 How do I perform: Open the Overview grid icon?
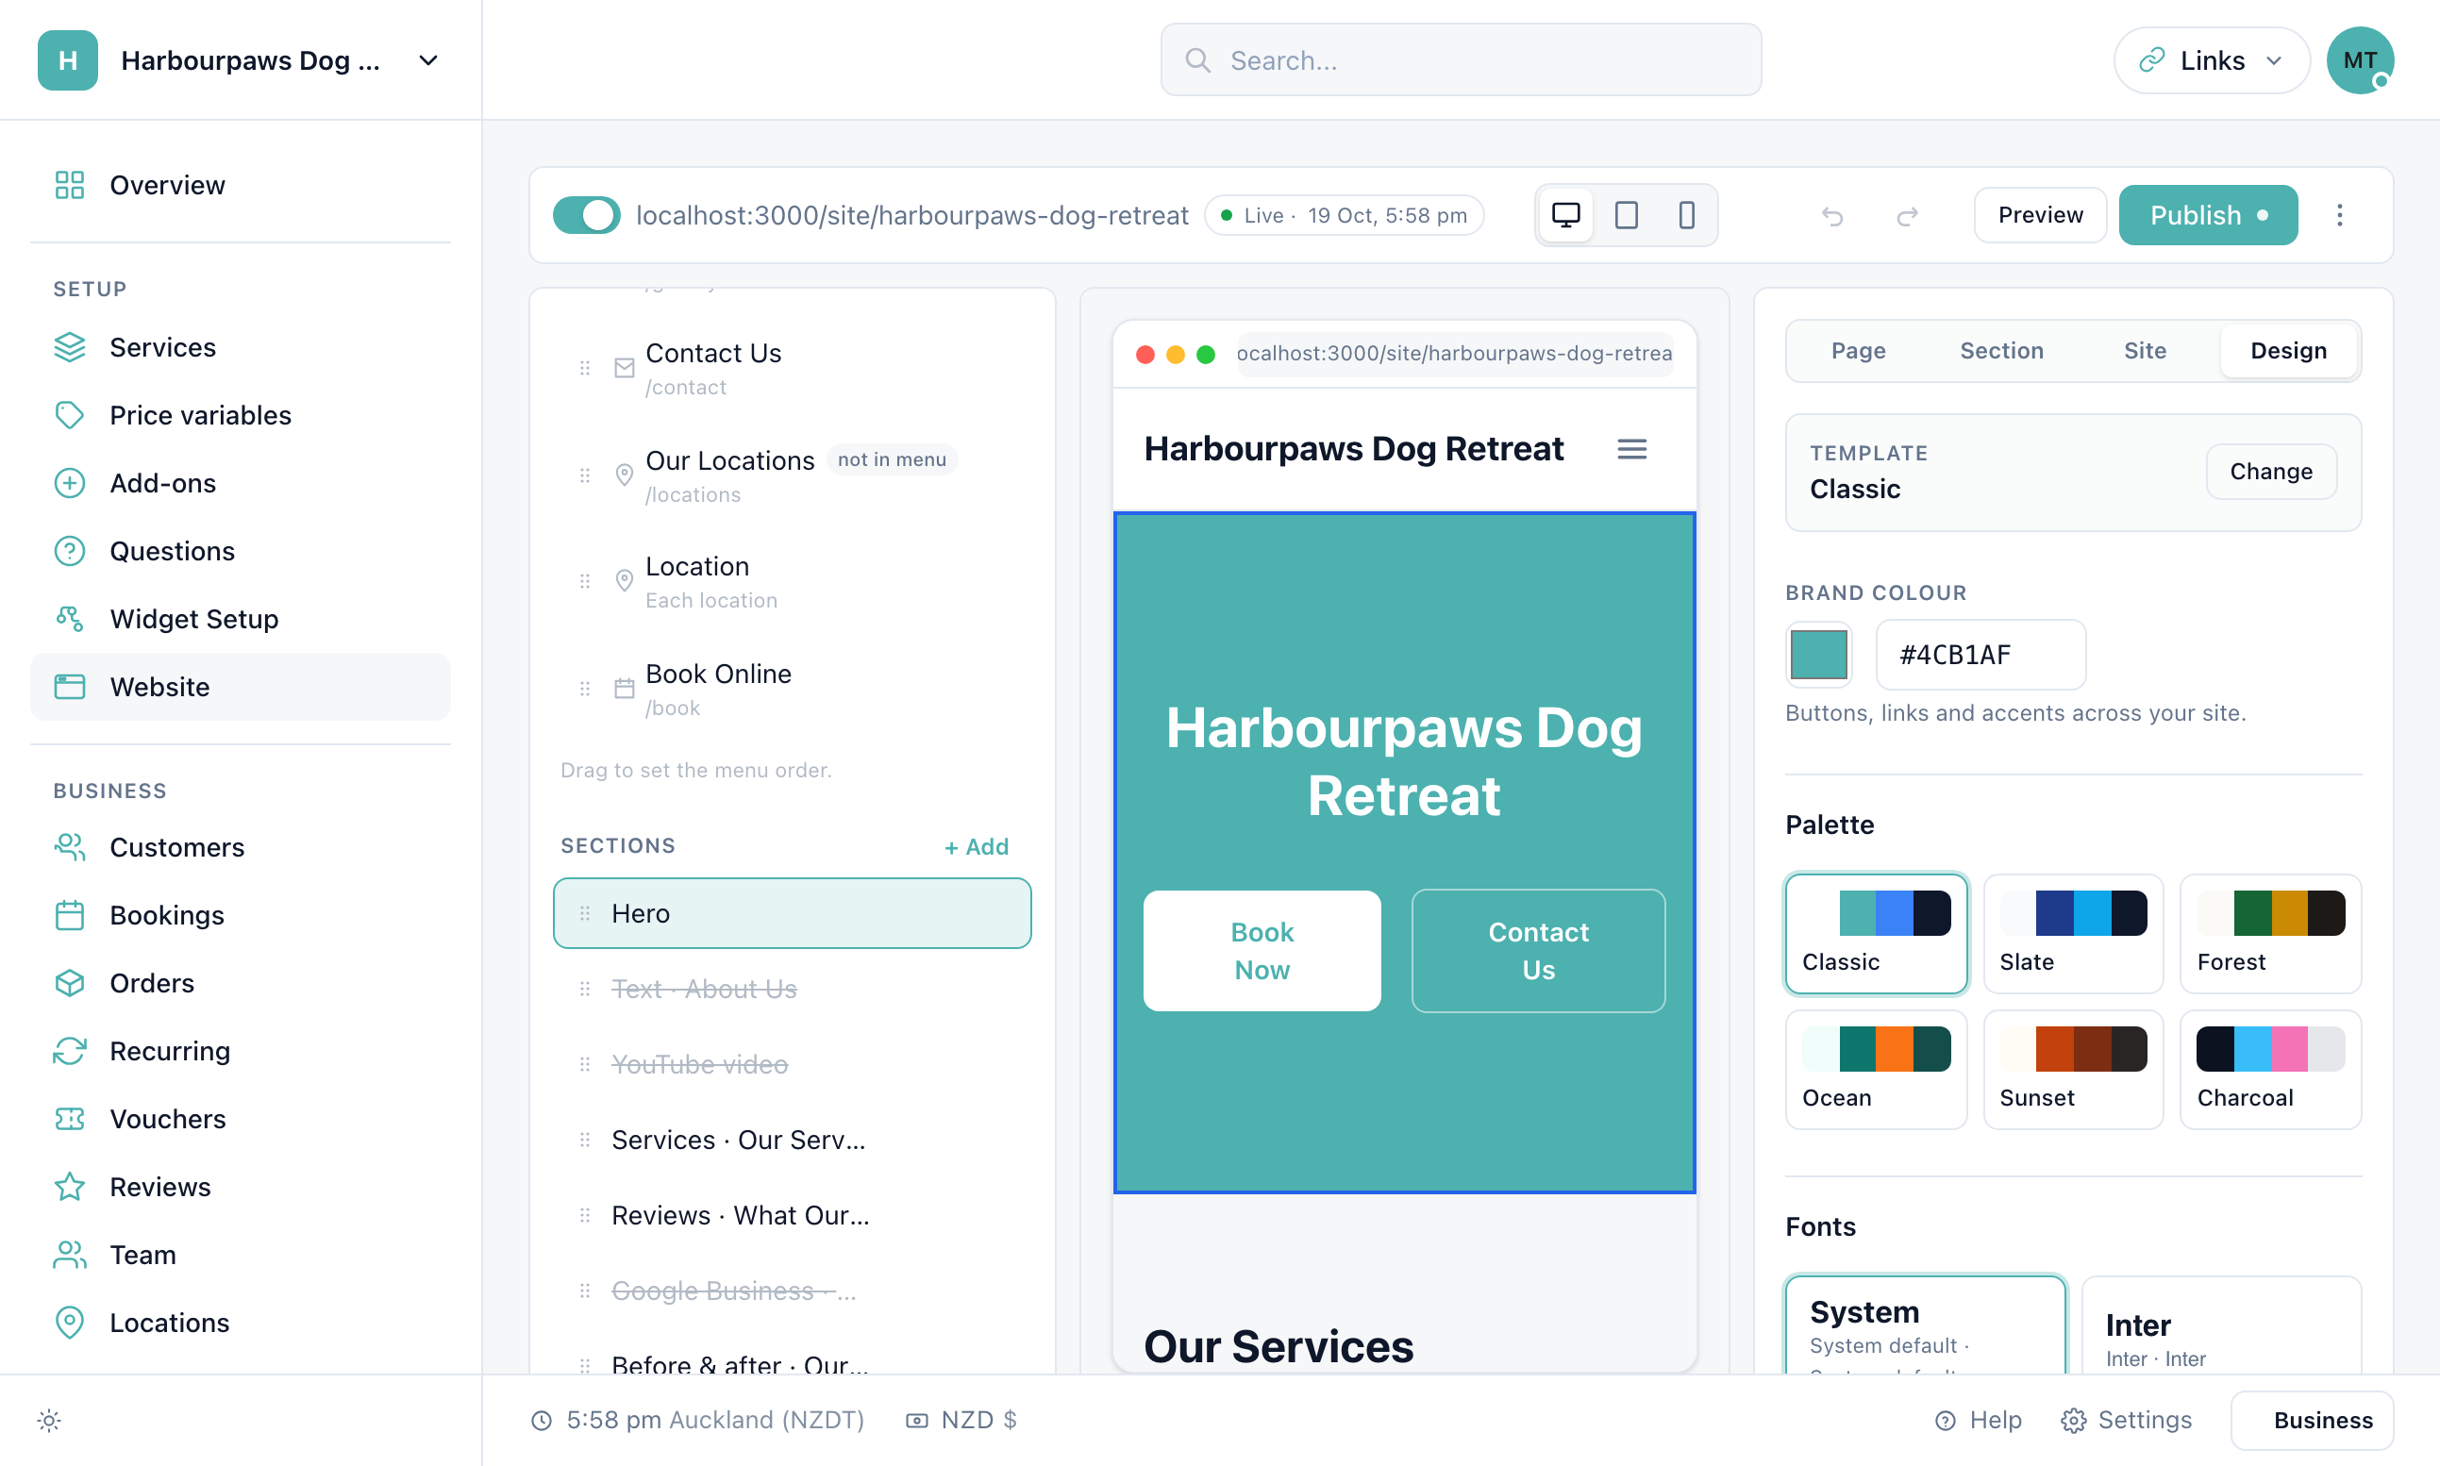(69, 185)
